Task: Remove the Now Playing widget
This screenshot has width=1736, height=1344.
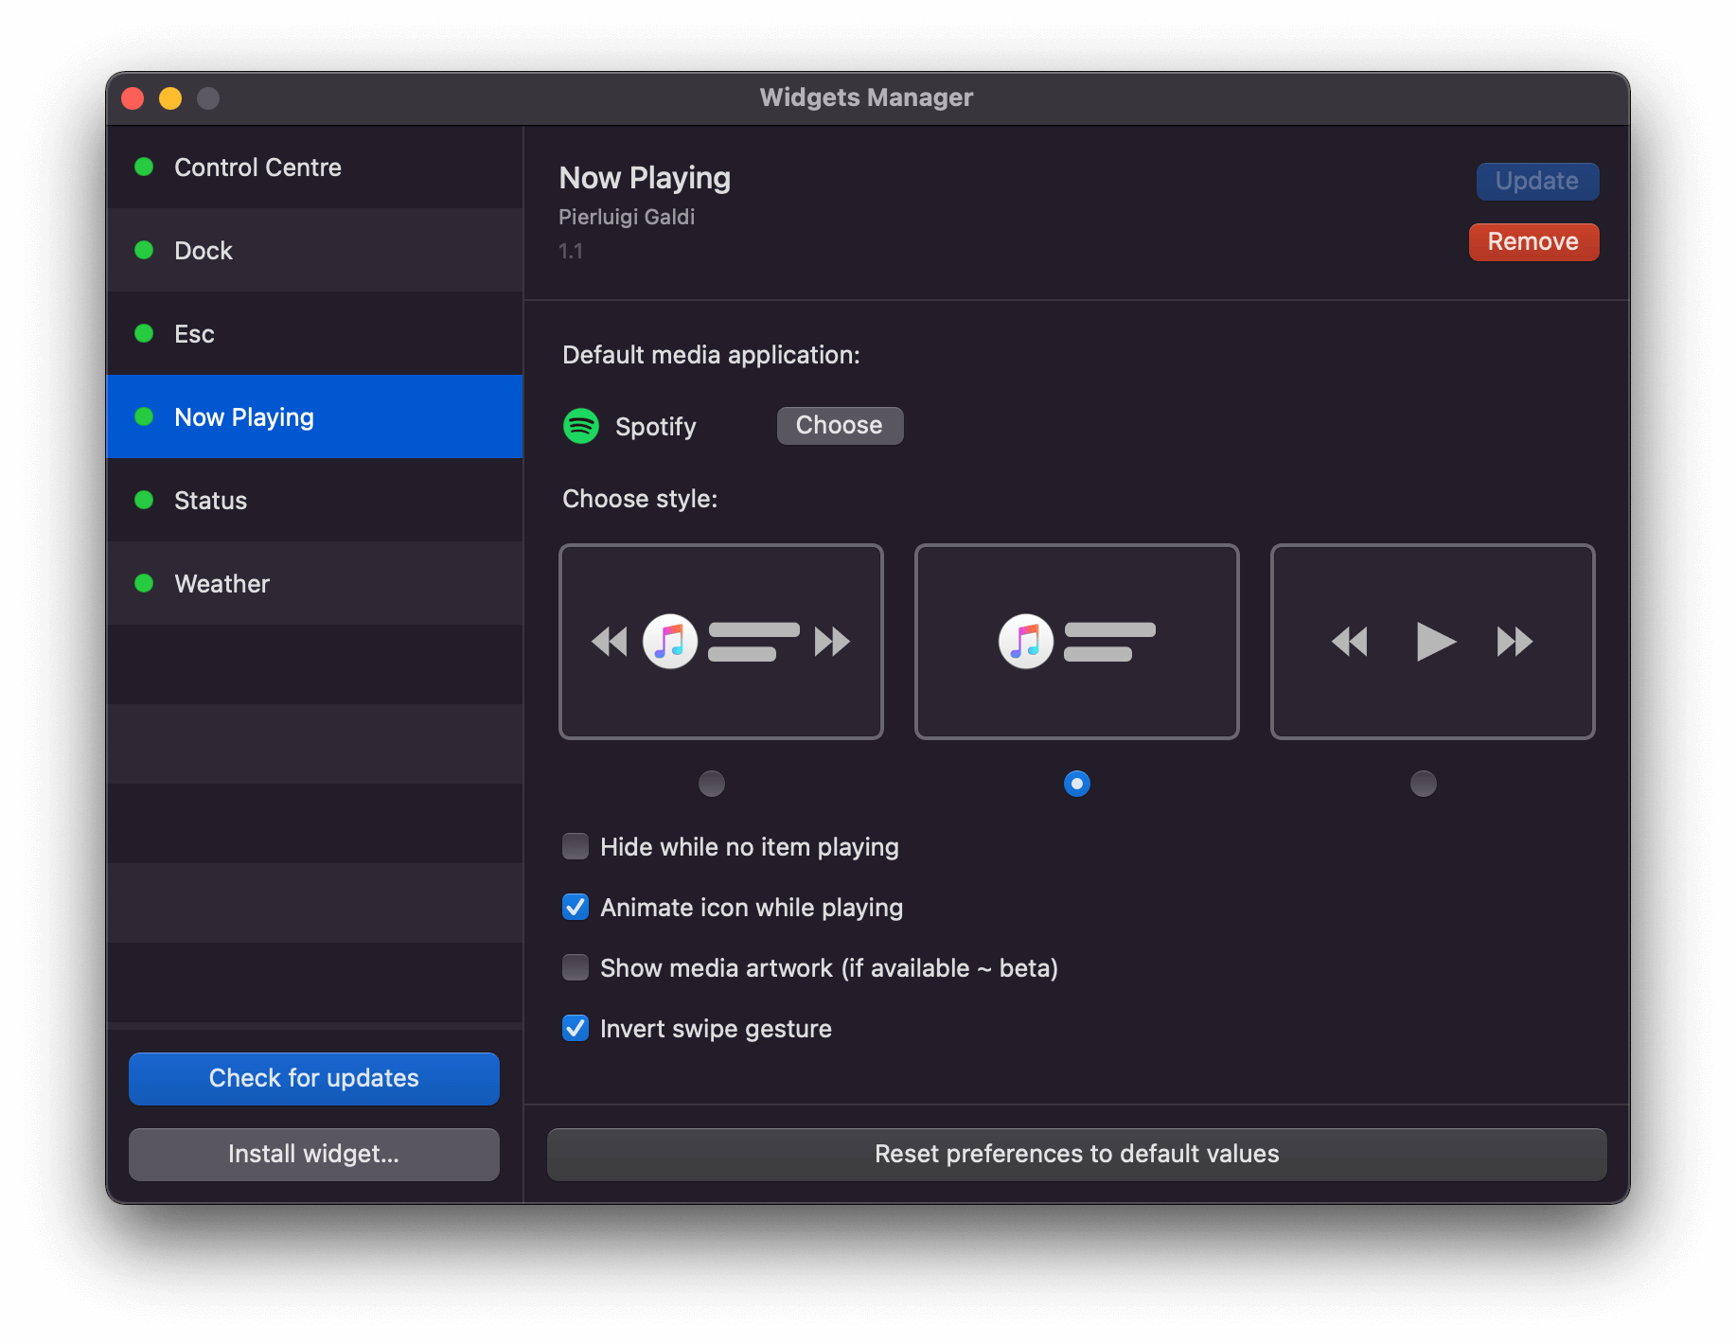Action: pyautogui.click(x=1533, y=241)
